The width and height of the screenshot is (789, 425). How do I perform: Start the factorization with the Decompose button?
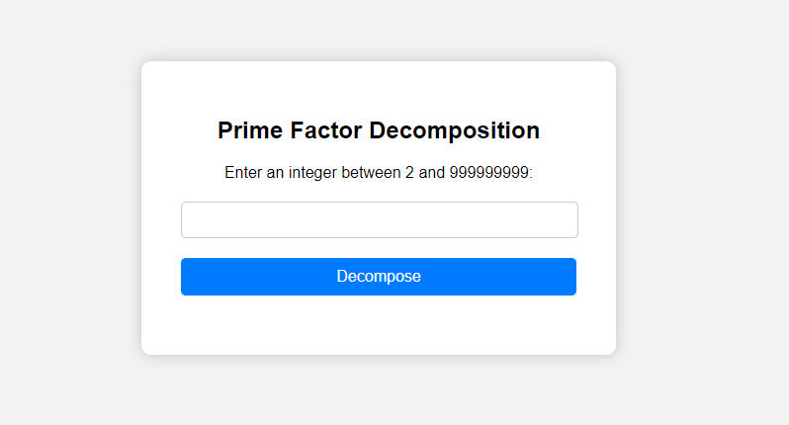click(x=379, y=277)
